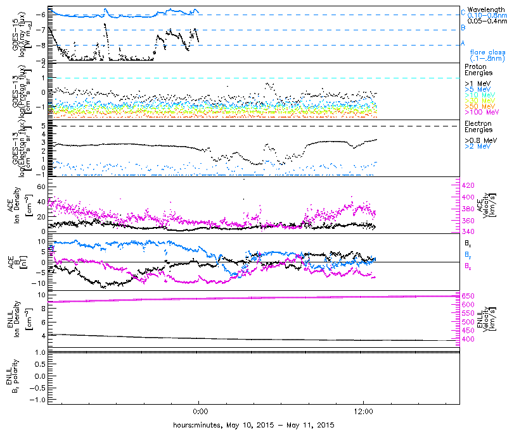507x430 pixels.
Task: Click the 'ENLIL Br polarity' axis label
Action: [x=12, y=376]
